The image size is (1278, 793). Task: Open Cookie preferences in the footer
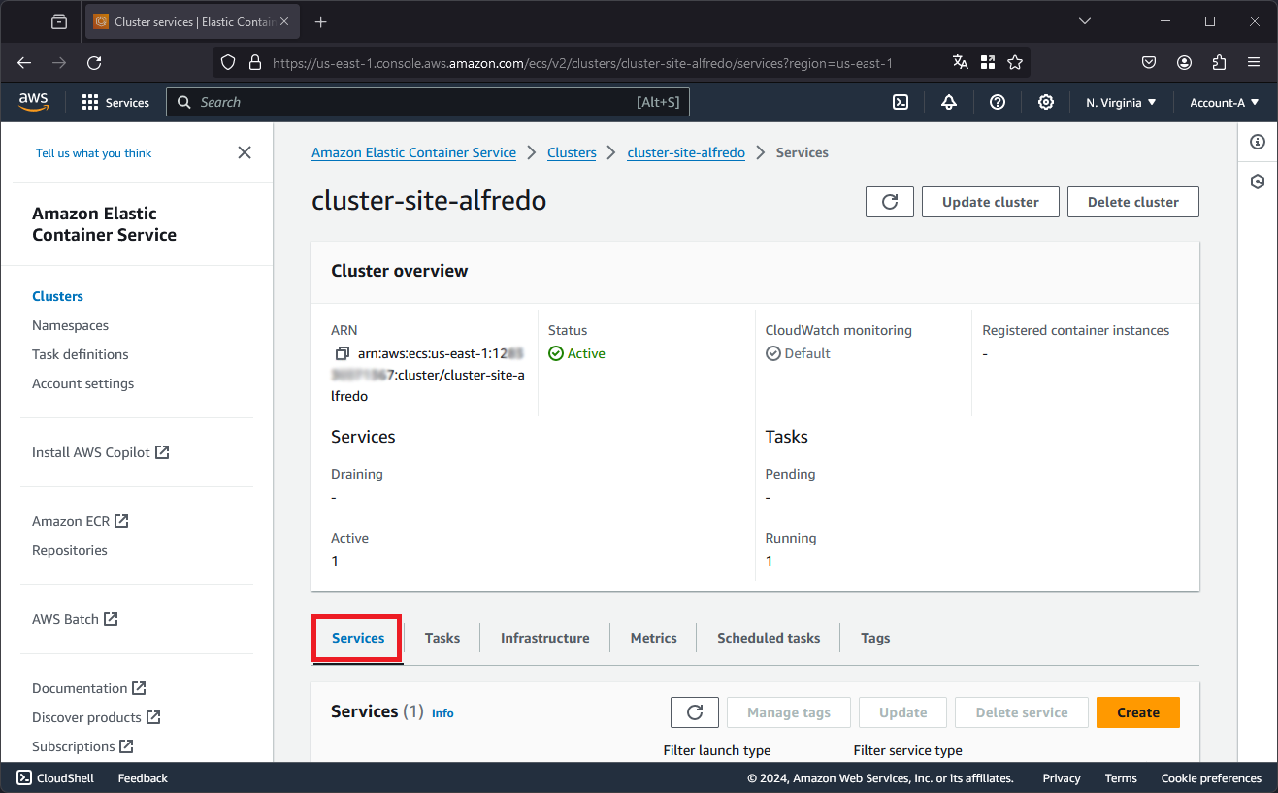click(1211, 778)
